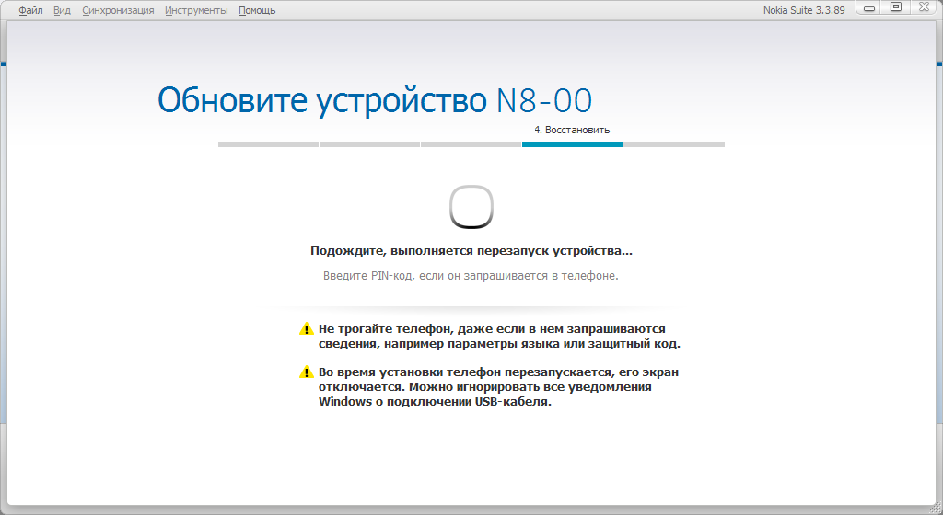
Task: Click the last step progress segment
Action: tap(674, 144)
